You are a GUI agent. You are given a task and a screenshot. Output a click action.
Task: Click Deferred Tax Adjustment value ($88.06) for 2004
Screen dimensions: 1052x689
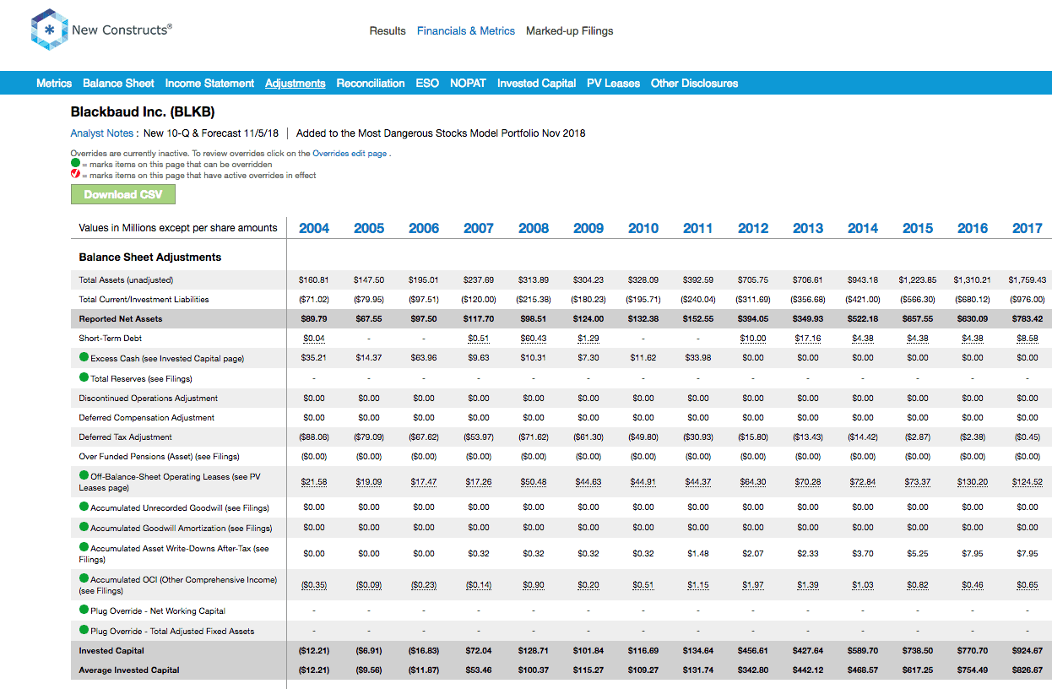coord(314,437)
